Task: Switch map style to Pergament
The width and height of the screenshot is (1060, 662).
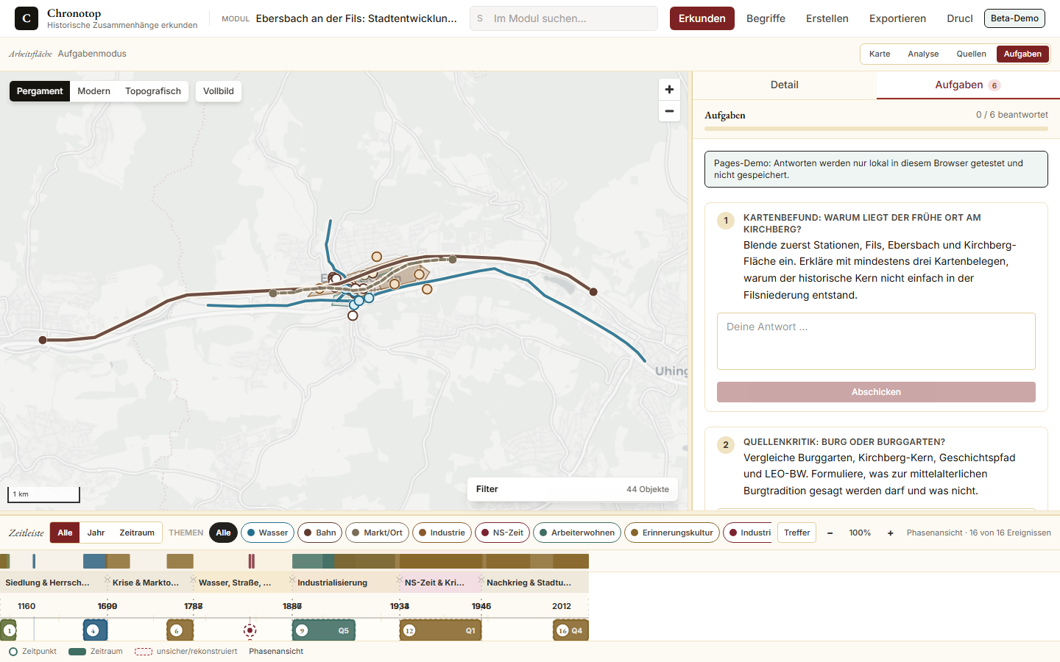Action: [40, 91]
